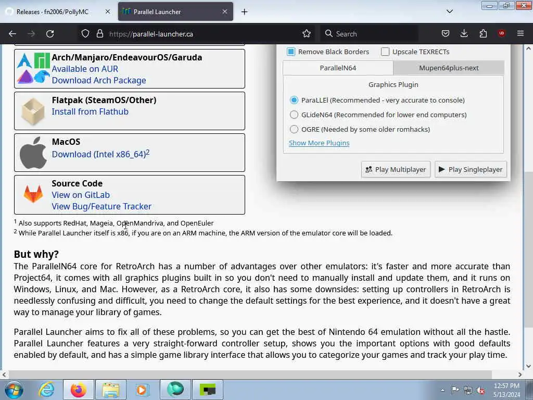This screenshot has width=533, height=400.
Task: Click the forward navigation arrow
Action: tap(31, 34)
